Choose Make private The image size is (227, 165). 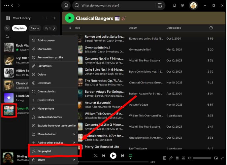53,109
